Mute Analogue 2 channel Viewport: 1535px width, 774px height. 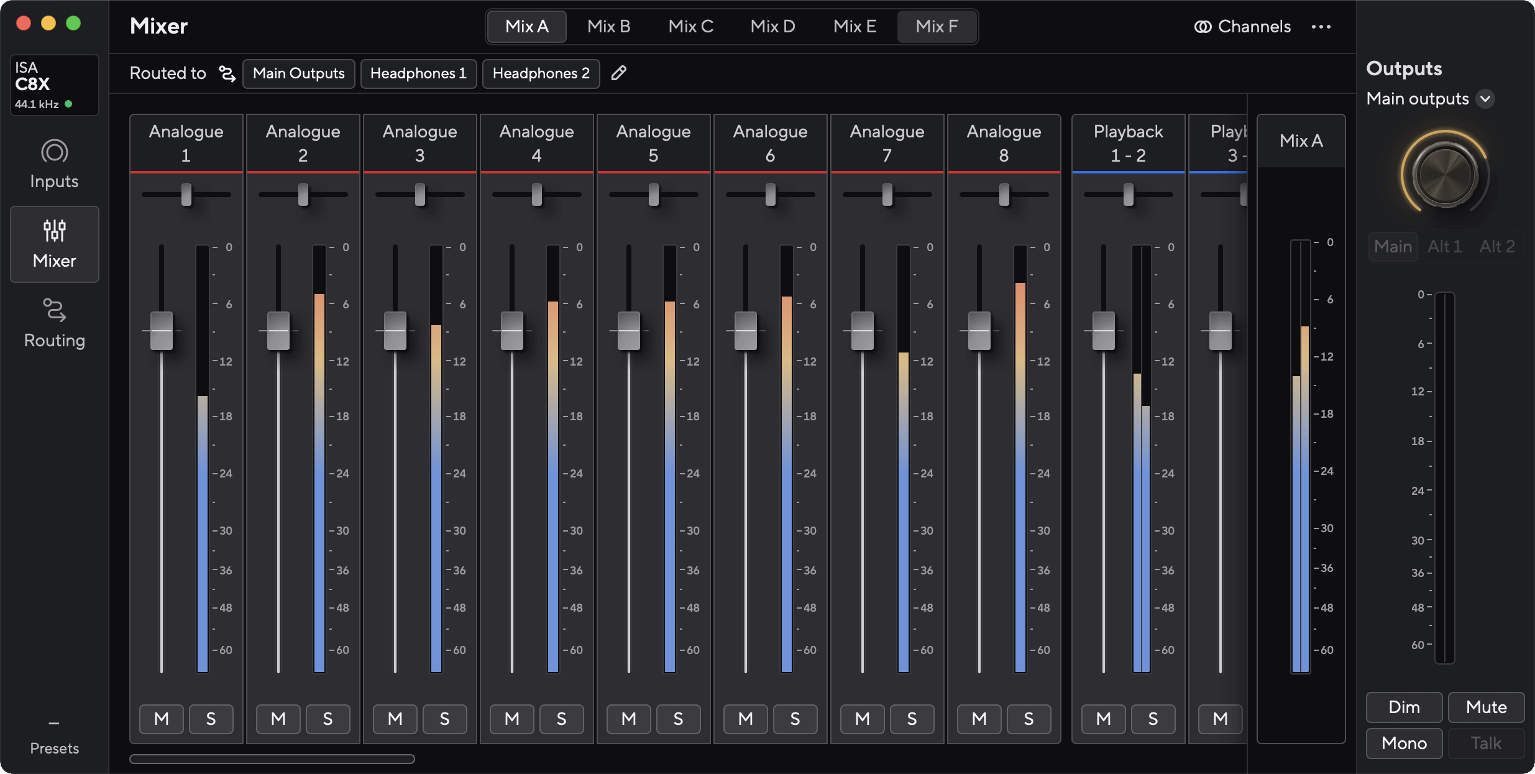point(278,719)
